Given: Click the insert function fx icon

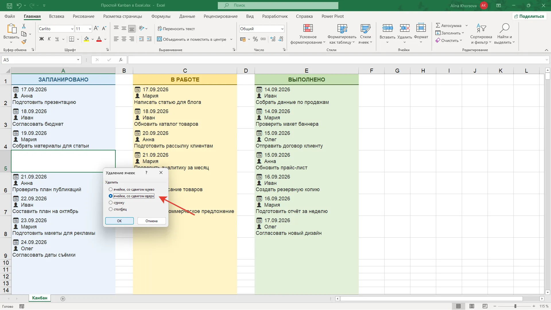Looking at the screenshot, I should coord(121,60).
